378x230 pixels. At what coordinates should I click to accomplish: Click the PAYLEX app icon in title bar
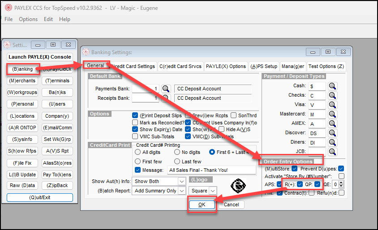(9, 8)
